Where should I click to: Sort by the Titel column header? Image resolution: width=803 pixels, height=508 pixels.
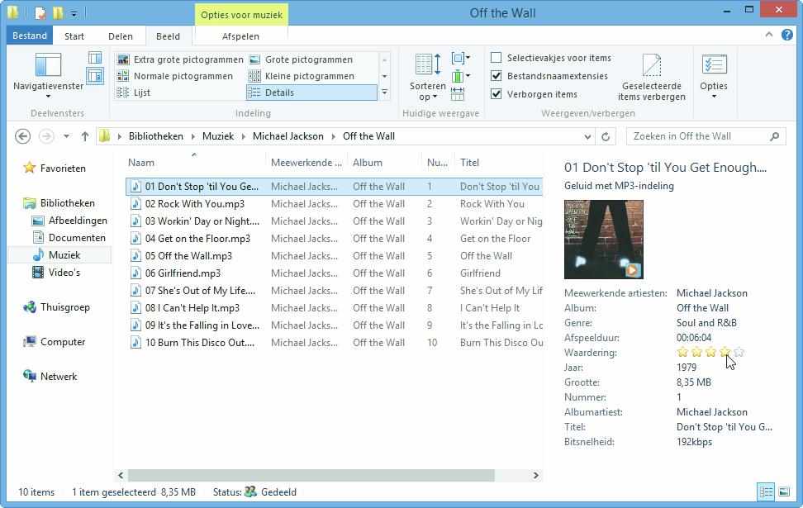point(499,163)
